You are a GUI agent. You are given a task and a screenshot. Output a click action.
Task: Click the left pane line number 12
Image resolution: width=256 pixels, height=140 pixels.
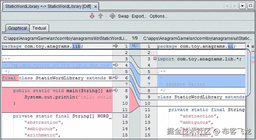coord(125,116)
